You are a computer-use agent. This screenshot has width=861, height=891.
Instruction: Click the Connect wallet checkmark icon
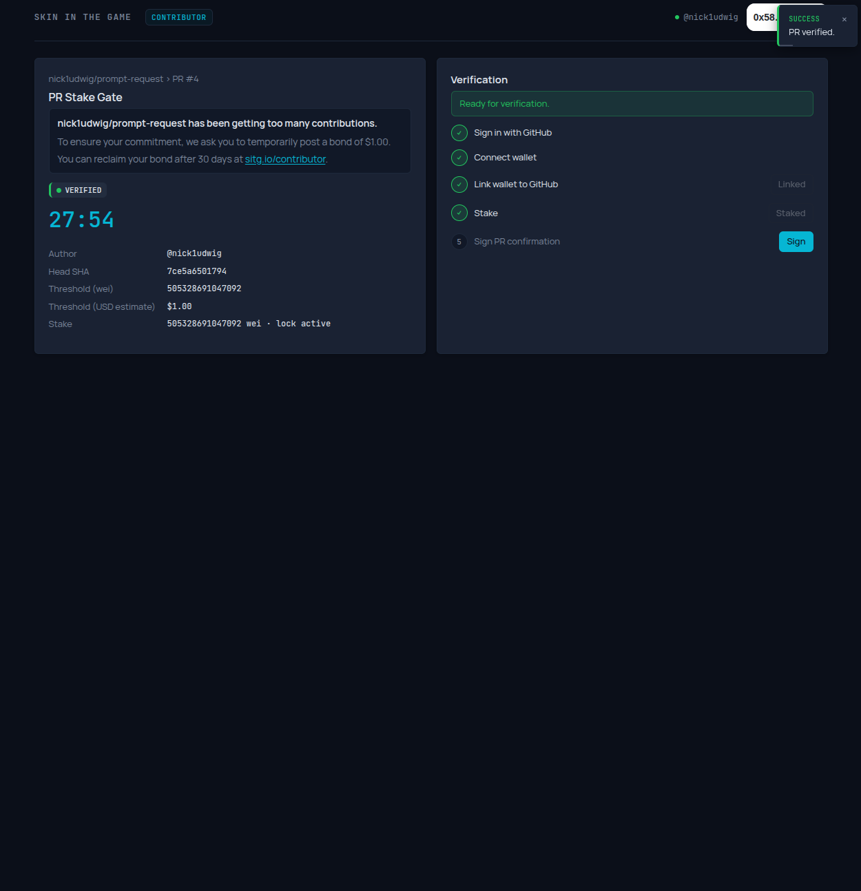[459, 158]
